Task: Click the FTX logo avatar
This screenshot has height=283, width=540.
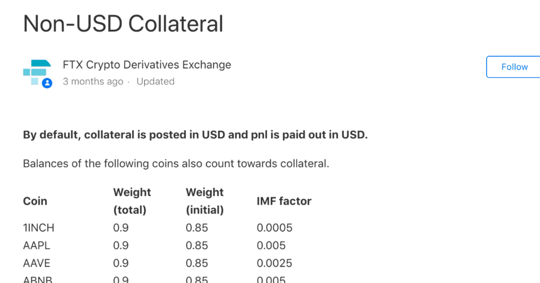Action: click(37, 72)
